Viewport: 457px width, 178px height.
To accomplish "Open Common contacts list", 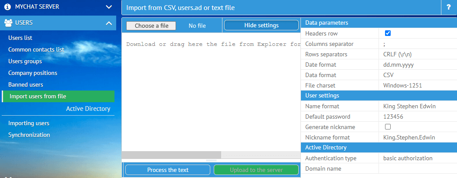I will point(36,50).
